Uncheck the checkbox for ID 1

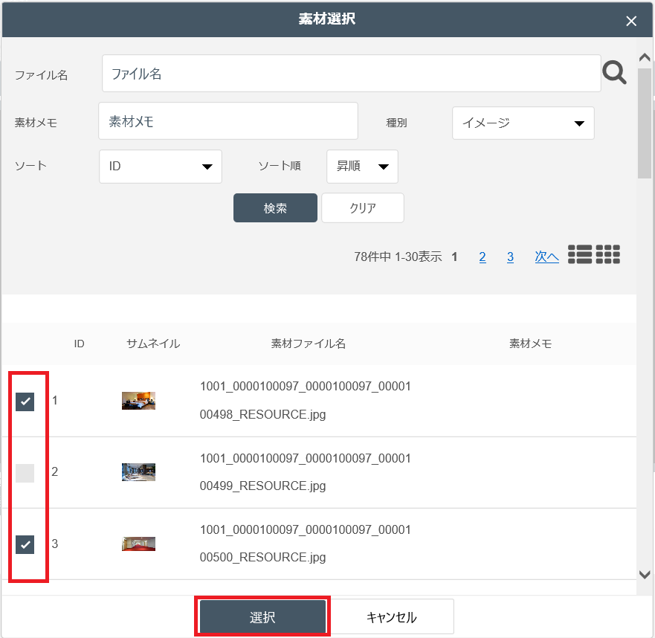tap(25, 402)
